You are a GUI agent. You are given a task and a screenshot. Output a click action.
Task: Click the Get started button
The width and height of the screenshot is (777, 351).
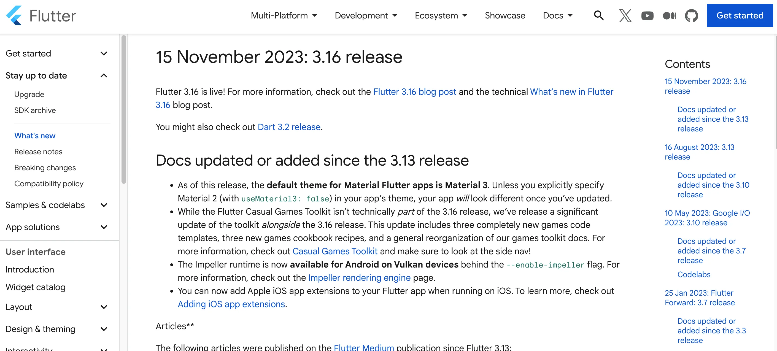[740, 15]
